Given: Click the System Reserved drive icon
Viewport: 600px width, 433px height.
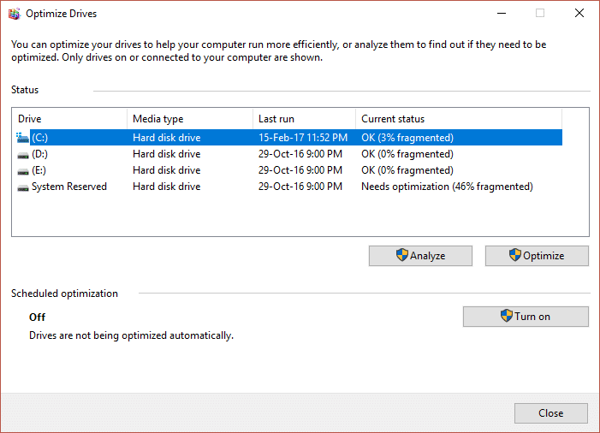Looking at the screenshot, I should pos(22,187).
